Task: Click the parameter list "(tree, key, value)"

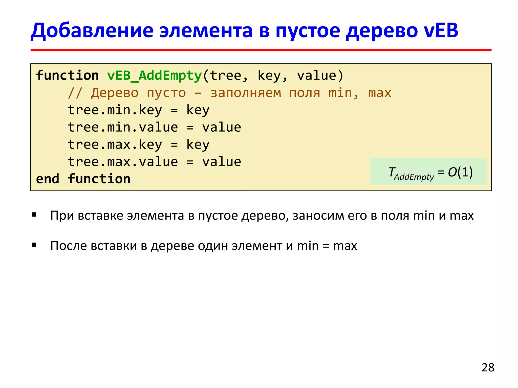Action: click(273, 76)
